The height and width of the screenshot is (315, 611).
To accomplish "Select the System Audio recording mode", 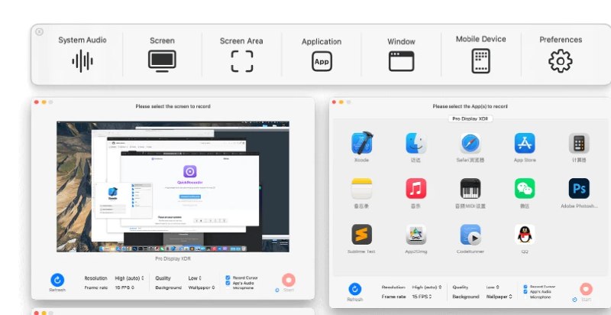I will click(82, 54).
